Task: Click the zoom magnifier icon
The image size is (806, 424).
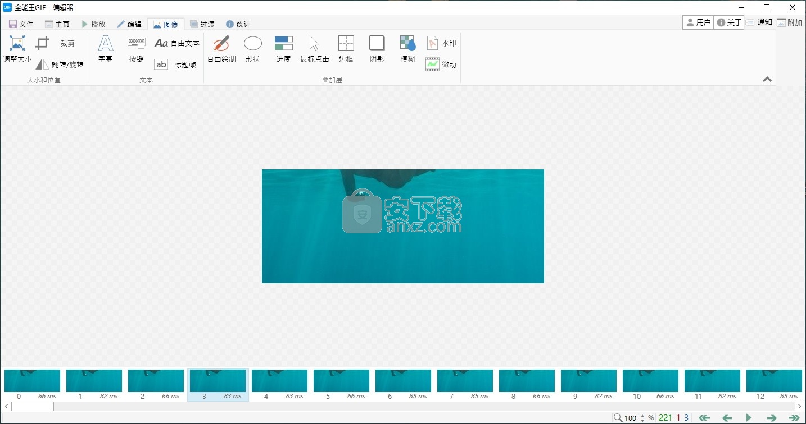Action: pos(618,418)
